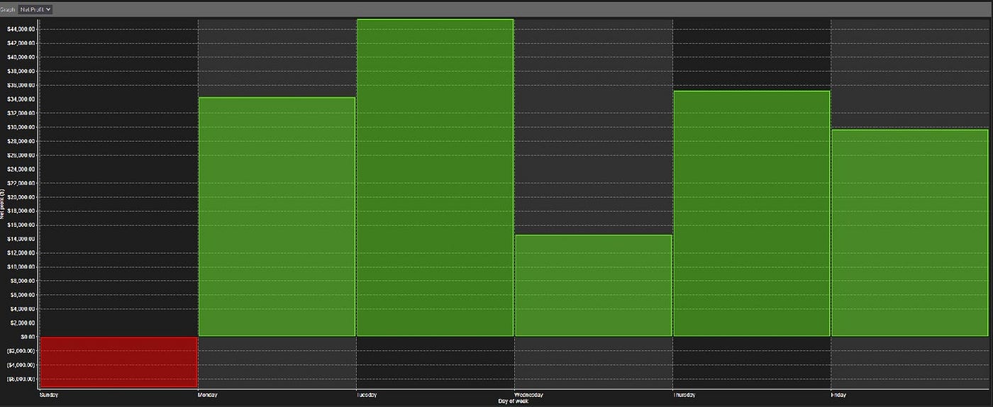This screenshot has height=407, width=993.
Task: Click the 'Day of week' axis title
Action: click(x=514, y=401)
